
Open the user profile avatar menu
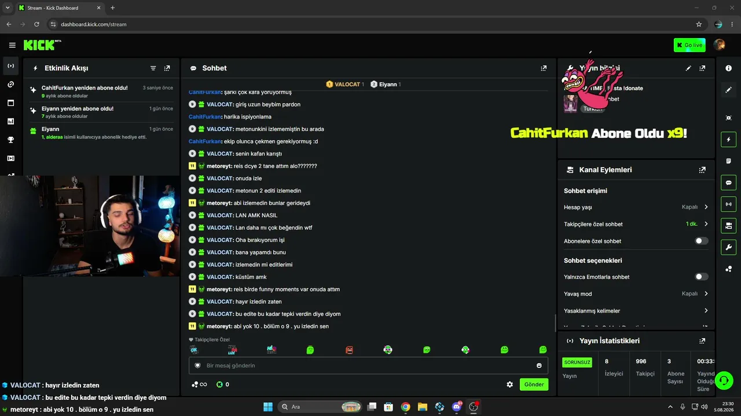pos(720,45)
